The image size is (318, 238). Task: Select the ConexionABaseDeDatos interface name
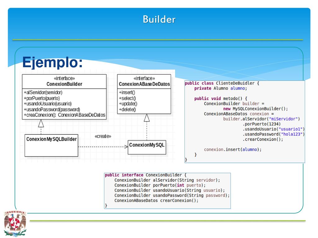click(144, 84)
